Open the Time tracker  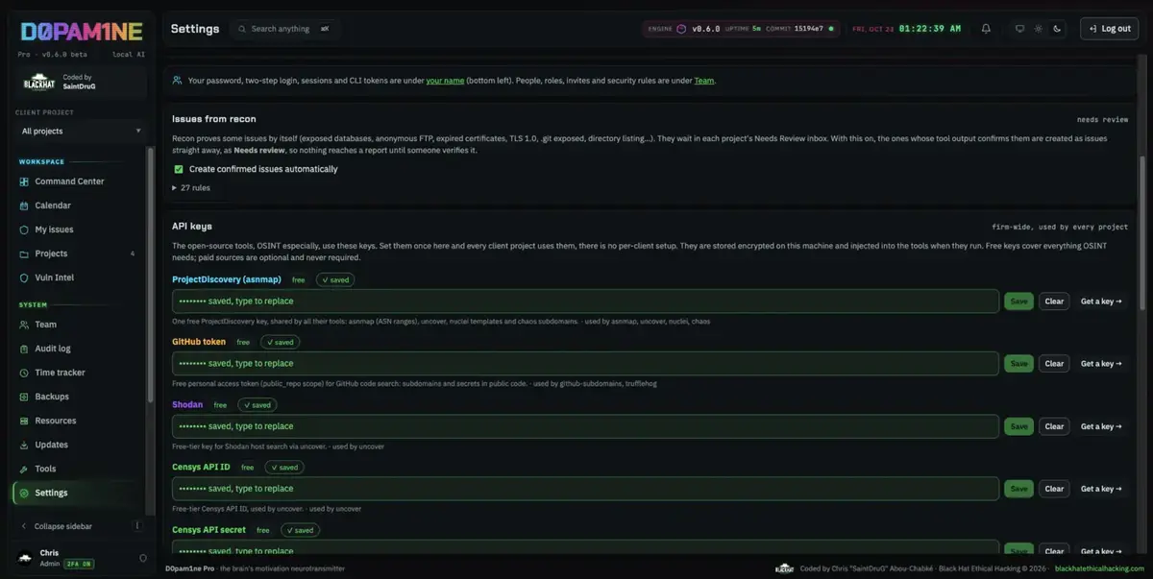77,373
